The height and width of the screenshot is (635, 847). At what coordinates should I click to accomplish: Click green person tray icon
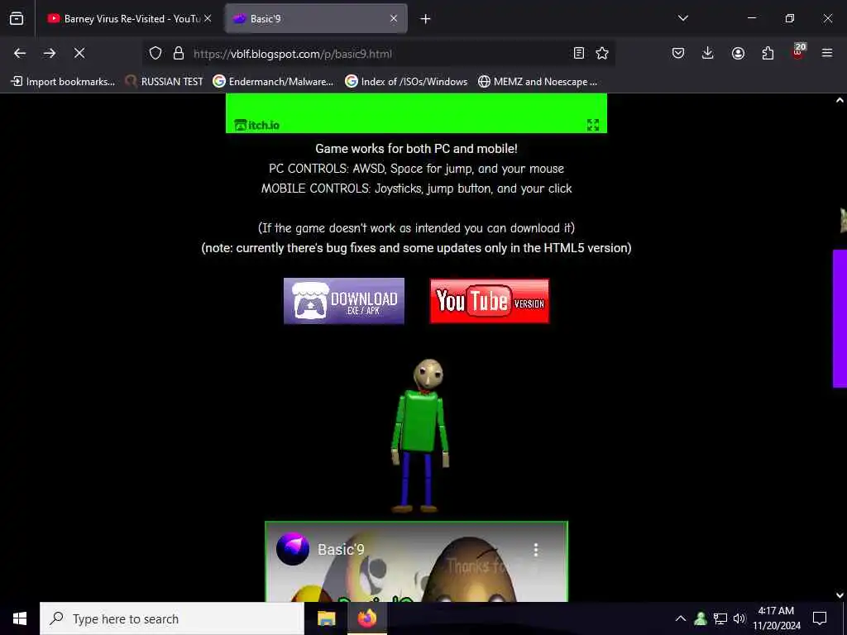[x=701, y=618]
